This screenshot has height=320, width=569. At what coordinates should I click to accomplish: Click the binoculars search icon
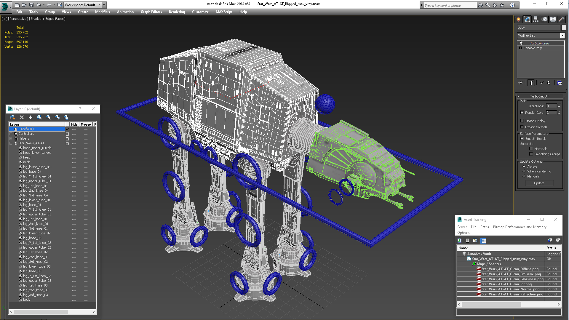(x=481, y=5)
